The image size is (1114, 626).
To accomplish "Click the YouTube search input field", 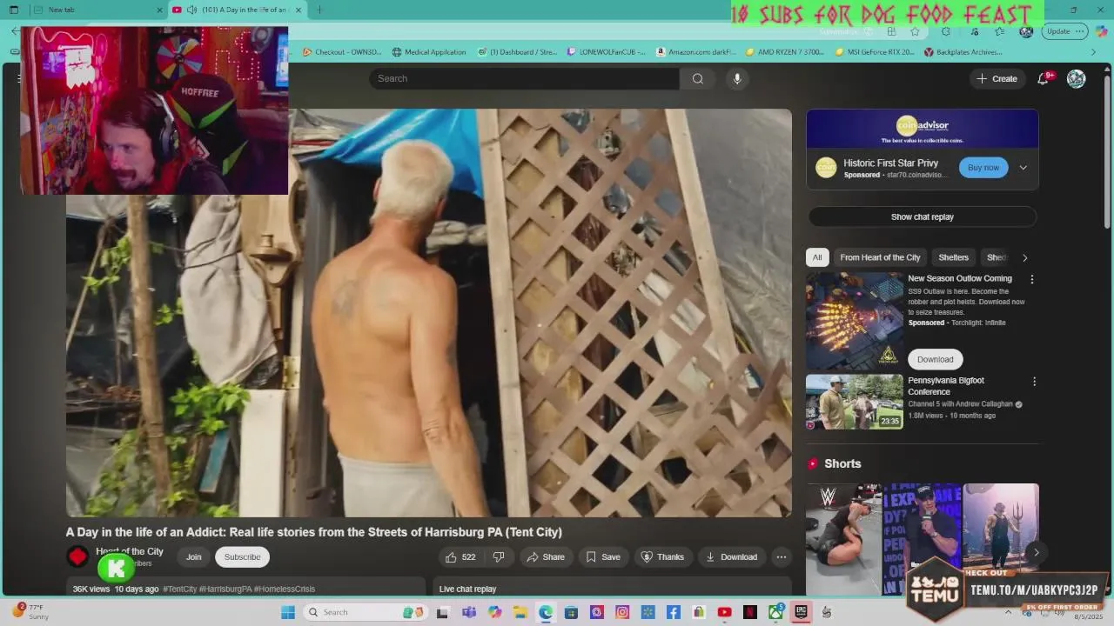I will tap(524, 78).
